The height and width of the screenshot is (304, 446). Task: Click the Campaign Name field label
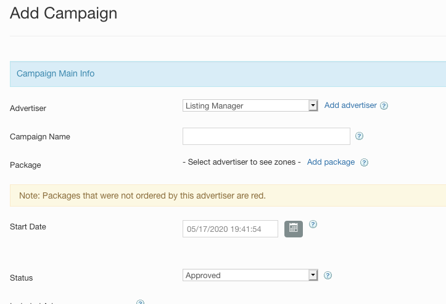(x=40, y=137)
